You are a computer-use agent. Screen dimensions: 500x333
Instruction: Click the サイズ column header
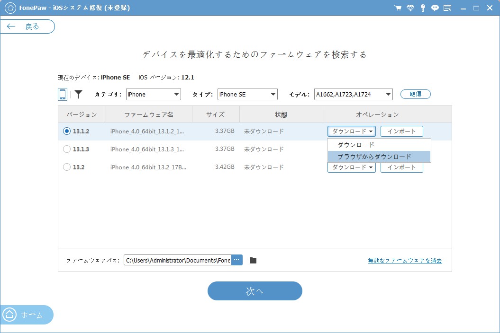click(216, 114)
